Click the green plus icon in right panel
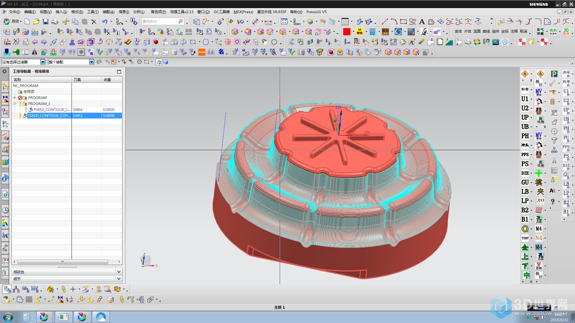Viewport: 575px width, 323px height. tap(539, 173)
